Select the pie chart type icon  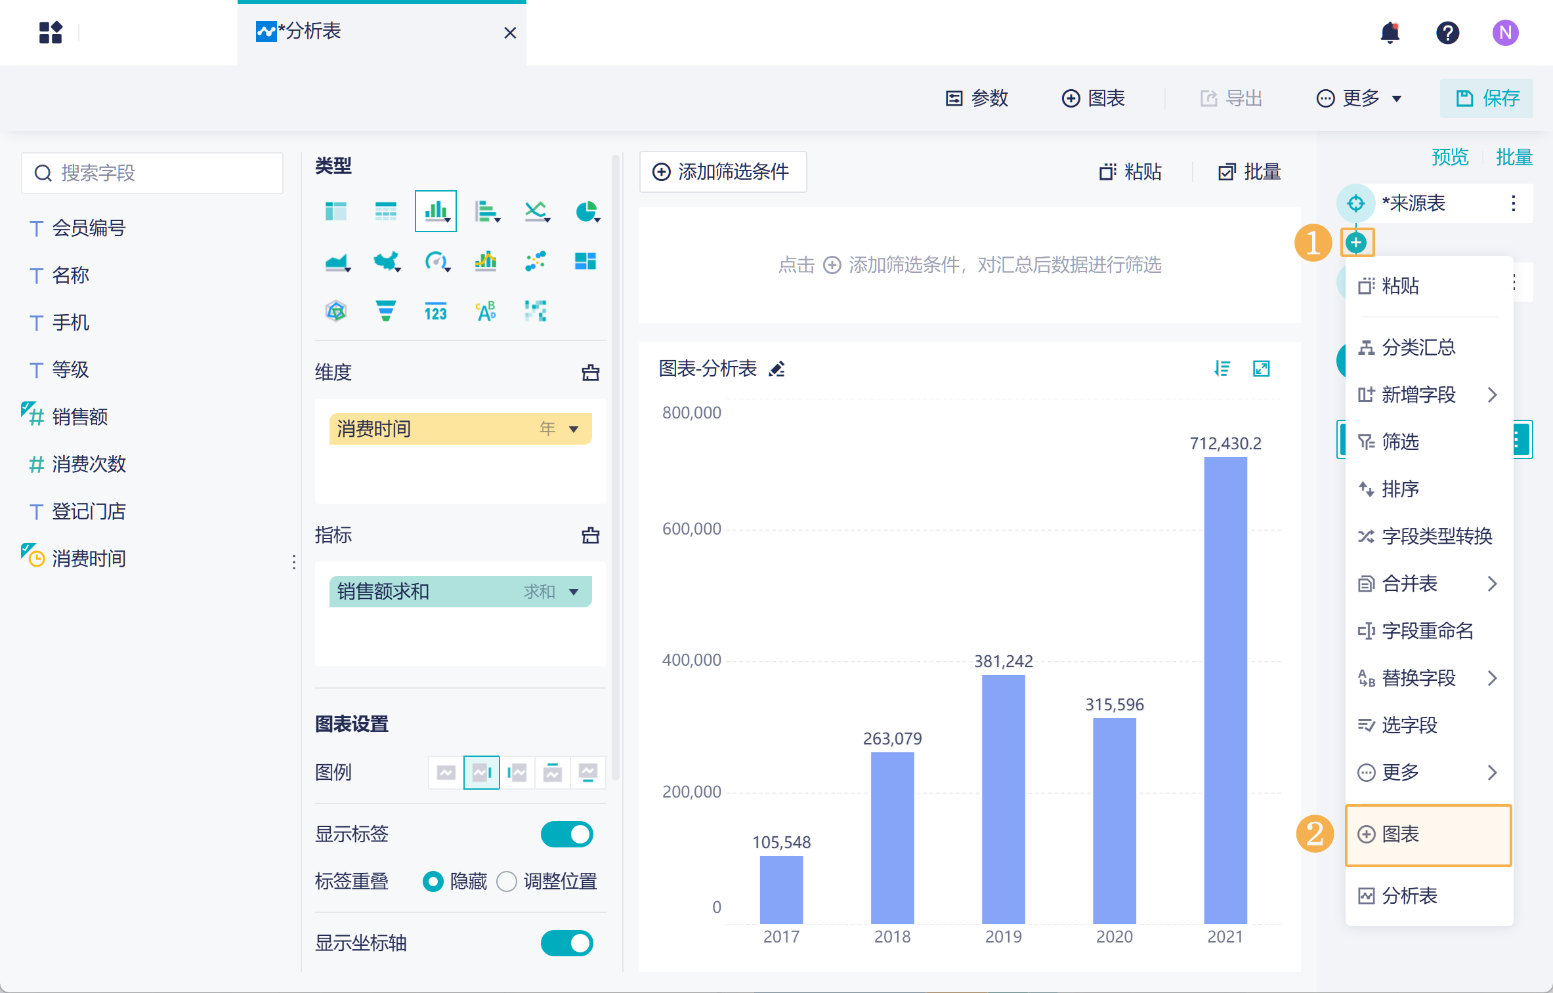click(x=586, y=211)
